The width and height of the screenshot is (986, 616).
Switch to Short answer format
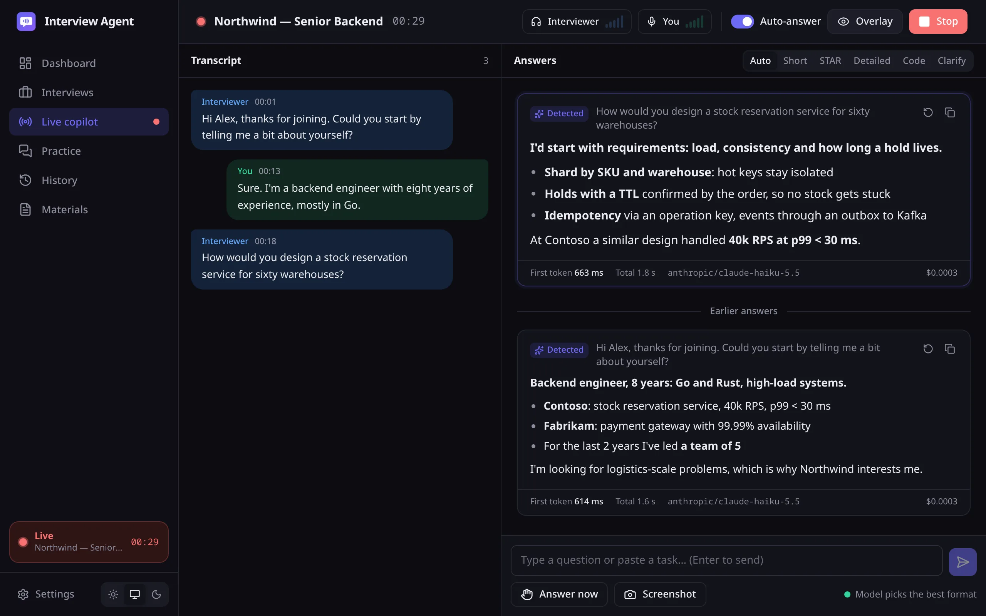[x=795, y=61]
